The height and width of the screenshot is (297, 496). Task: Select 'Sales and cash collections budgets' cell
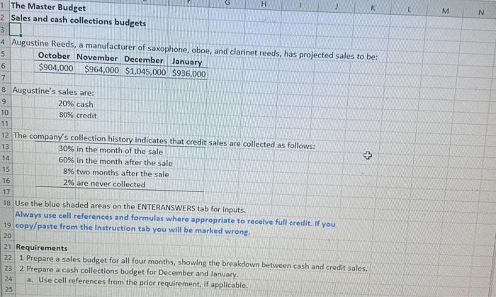[79, 21]
